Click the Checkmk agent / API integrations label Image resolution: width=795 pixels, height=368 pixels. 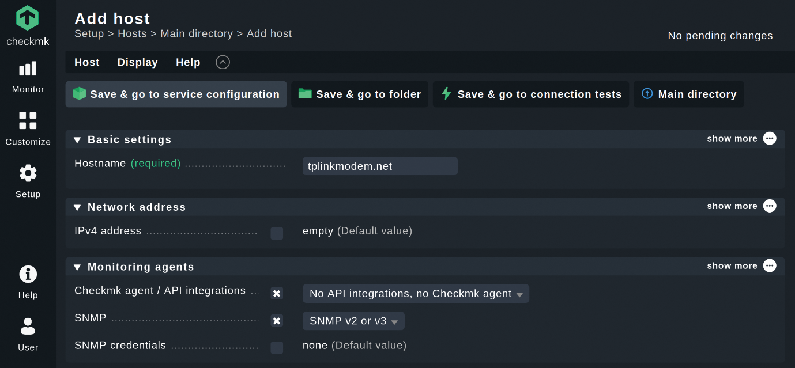coord(160,291)
